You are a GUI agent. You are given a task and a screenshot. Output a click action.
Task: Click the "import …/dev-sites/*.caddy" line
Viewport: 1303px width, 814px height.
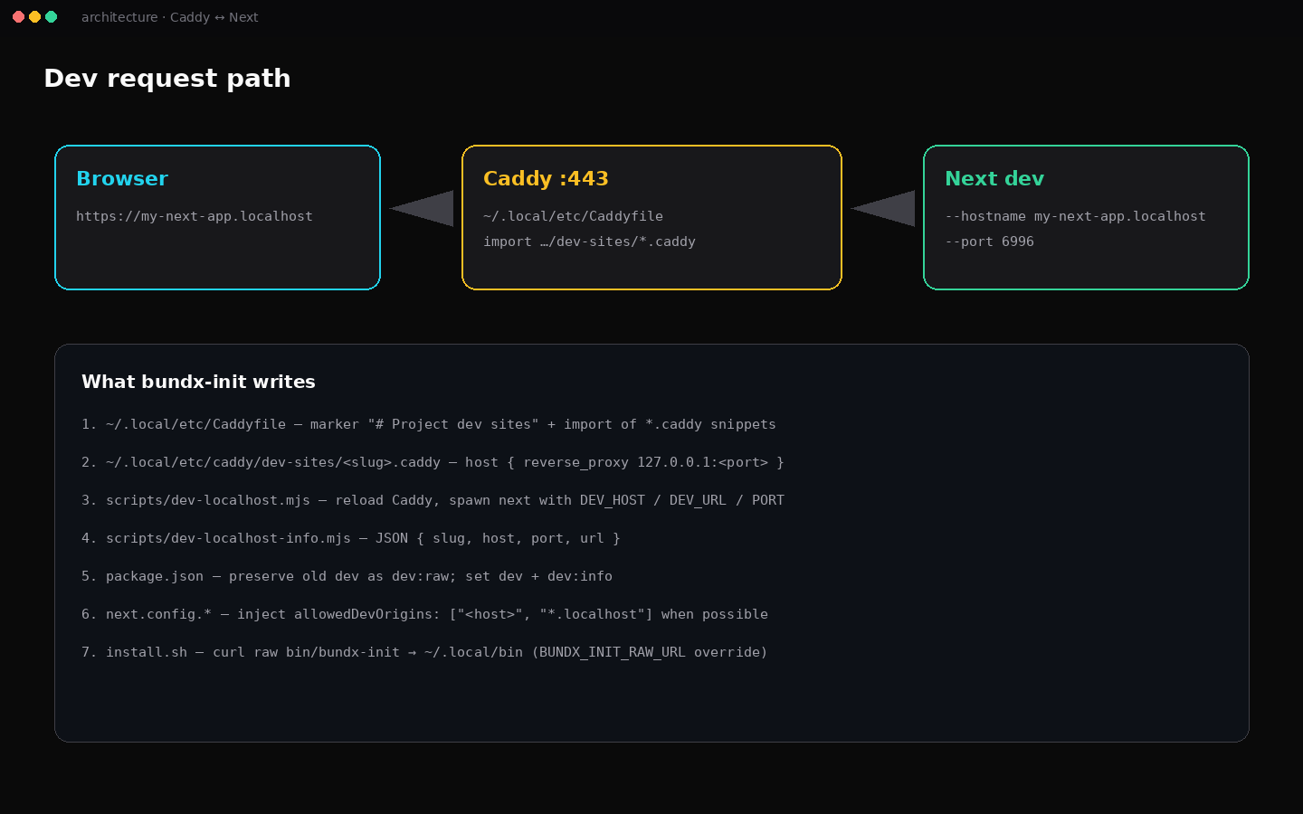[x=589, y=241]
